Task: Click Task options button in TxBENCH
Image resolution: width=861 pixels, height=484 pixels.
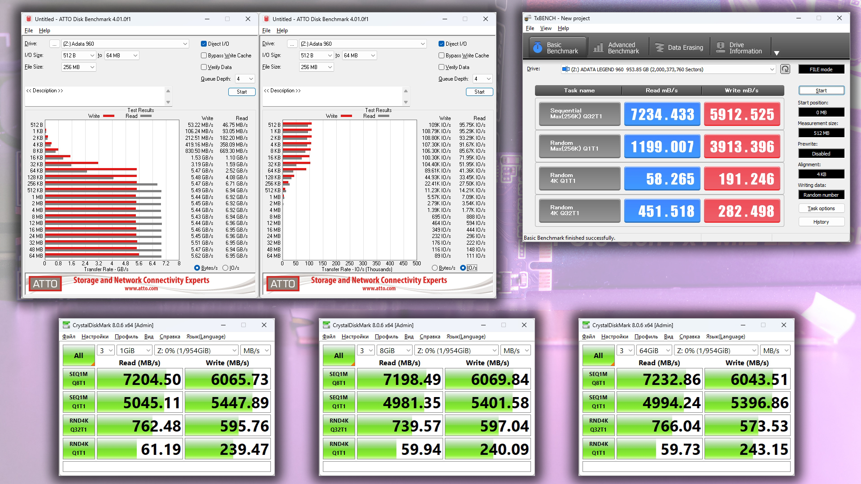Action: [x=821, y=208]
